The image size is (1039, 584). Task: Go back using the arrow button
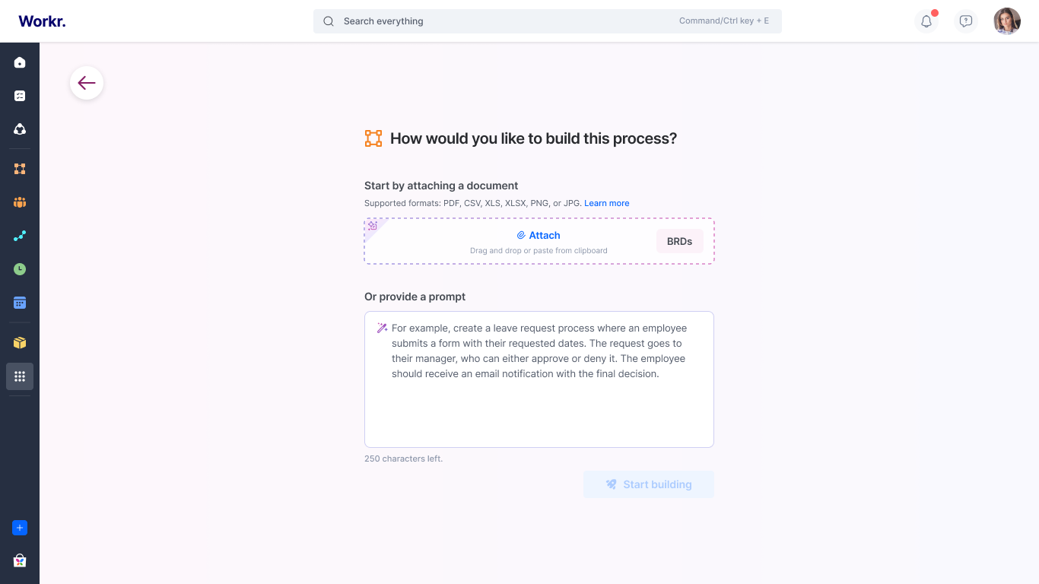[x=87, y=83]
